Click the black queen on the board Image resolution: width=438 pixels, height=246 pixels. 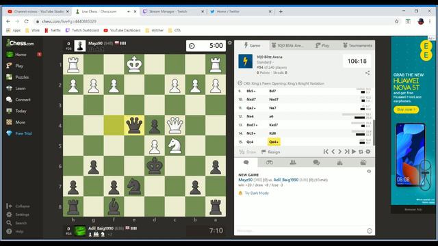134,125
